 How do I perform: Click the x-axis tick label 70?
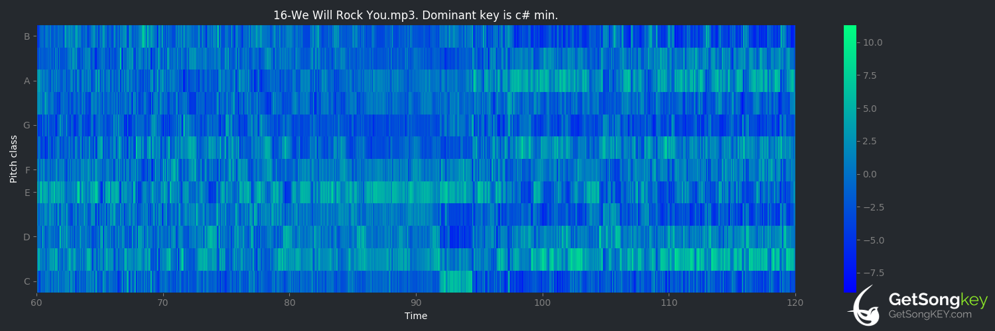(163, 302)
